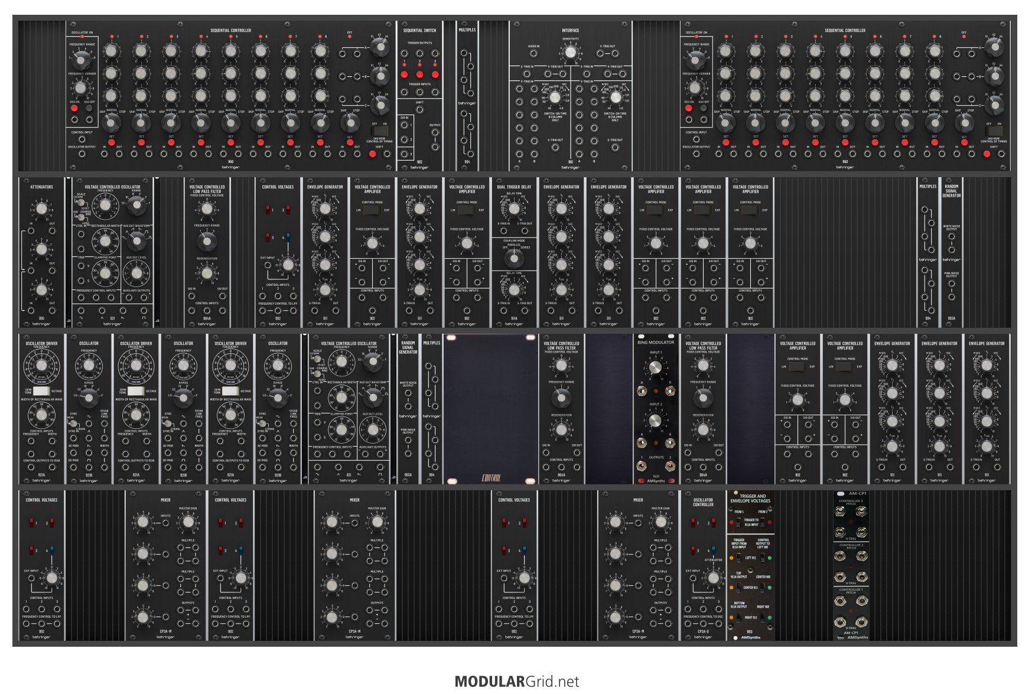Flip Semitone/Octave switch on leftmost Oscillator Driver

(41, 391)
